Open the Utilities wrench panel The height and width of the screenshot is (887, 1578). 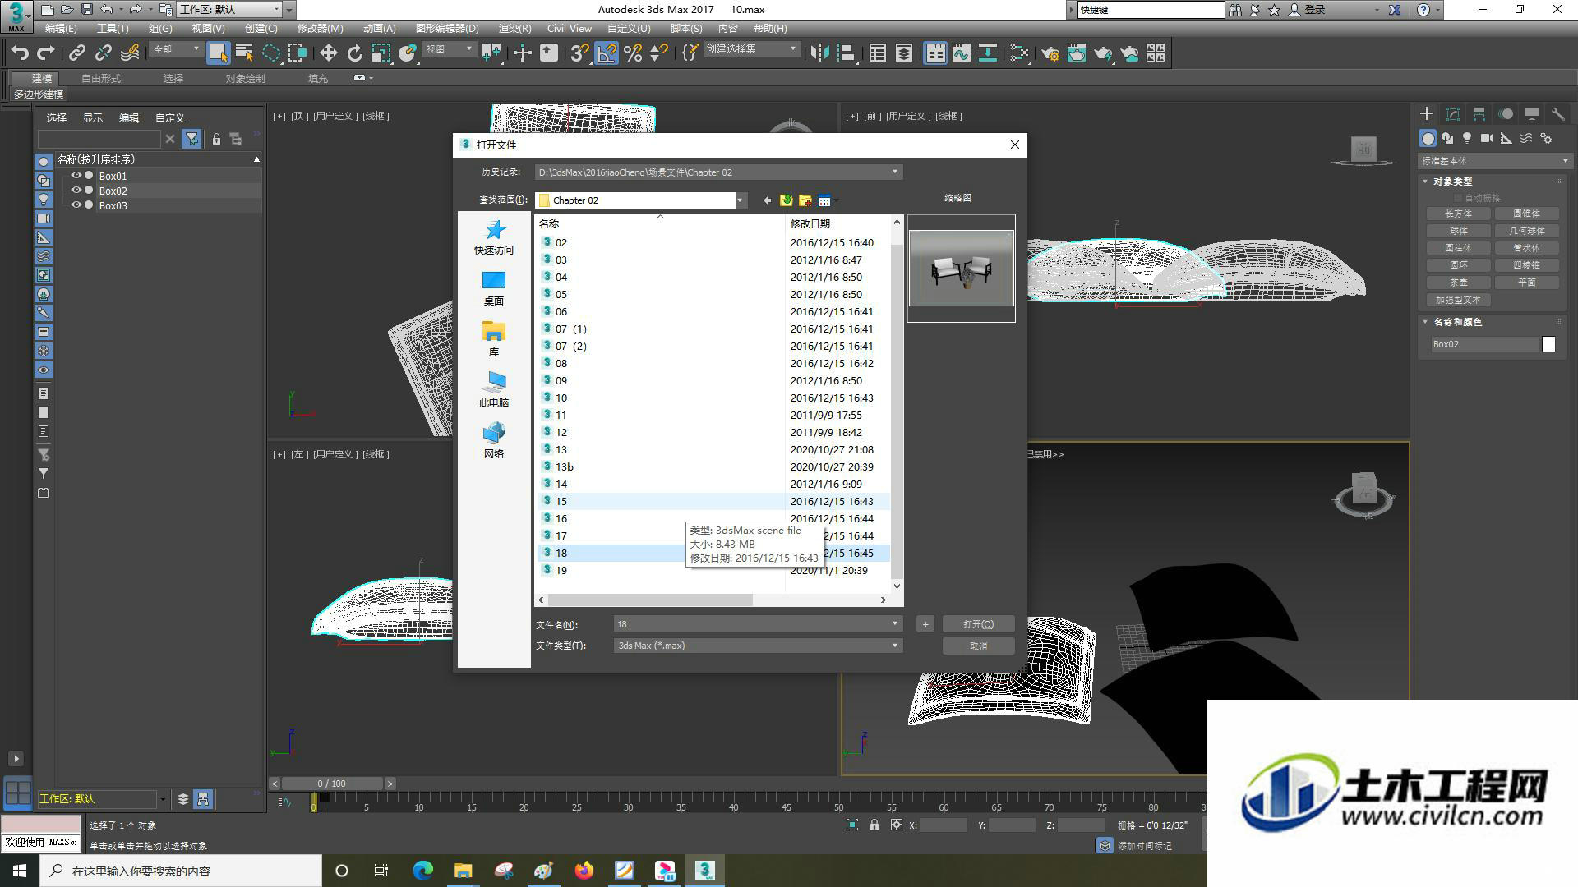(x=1557, y=114)
